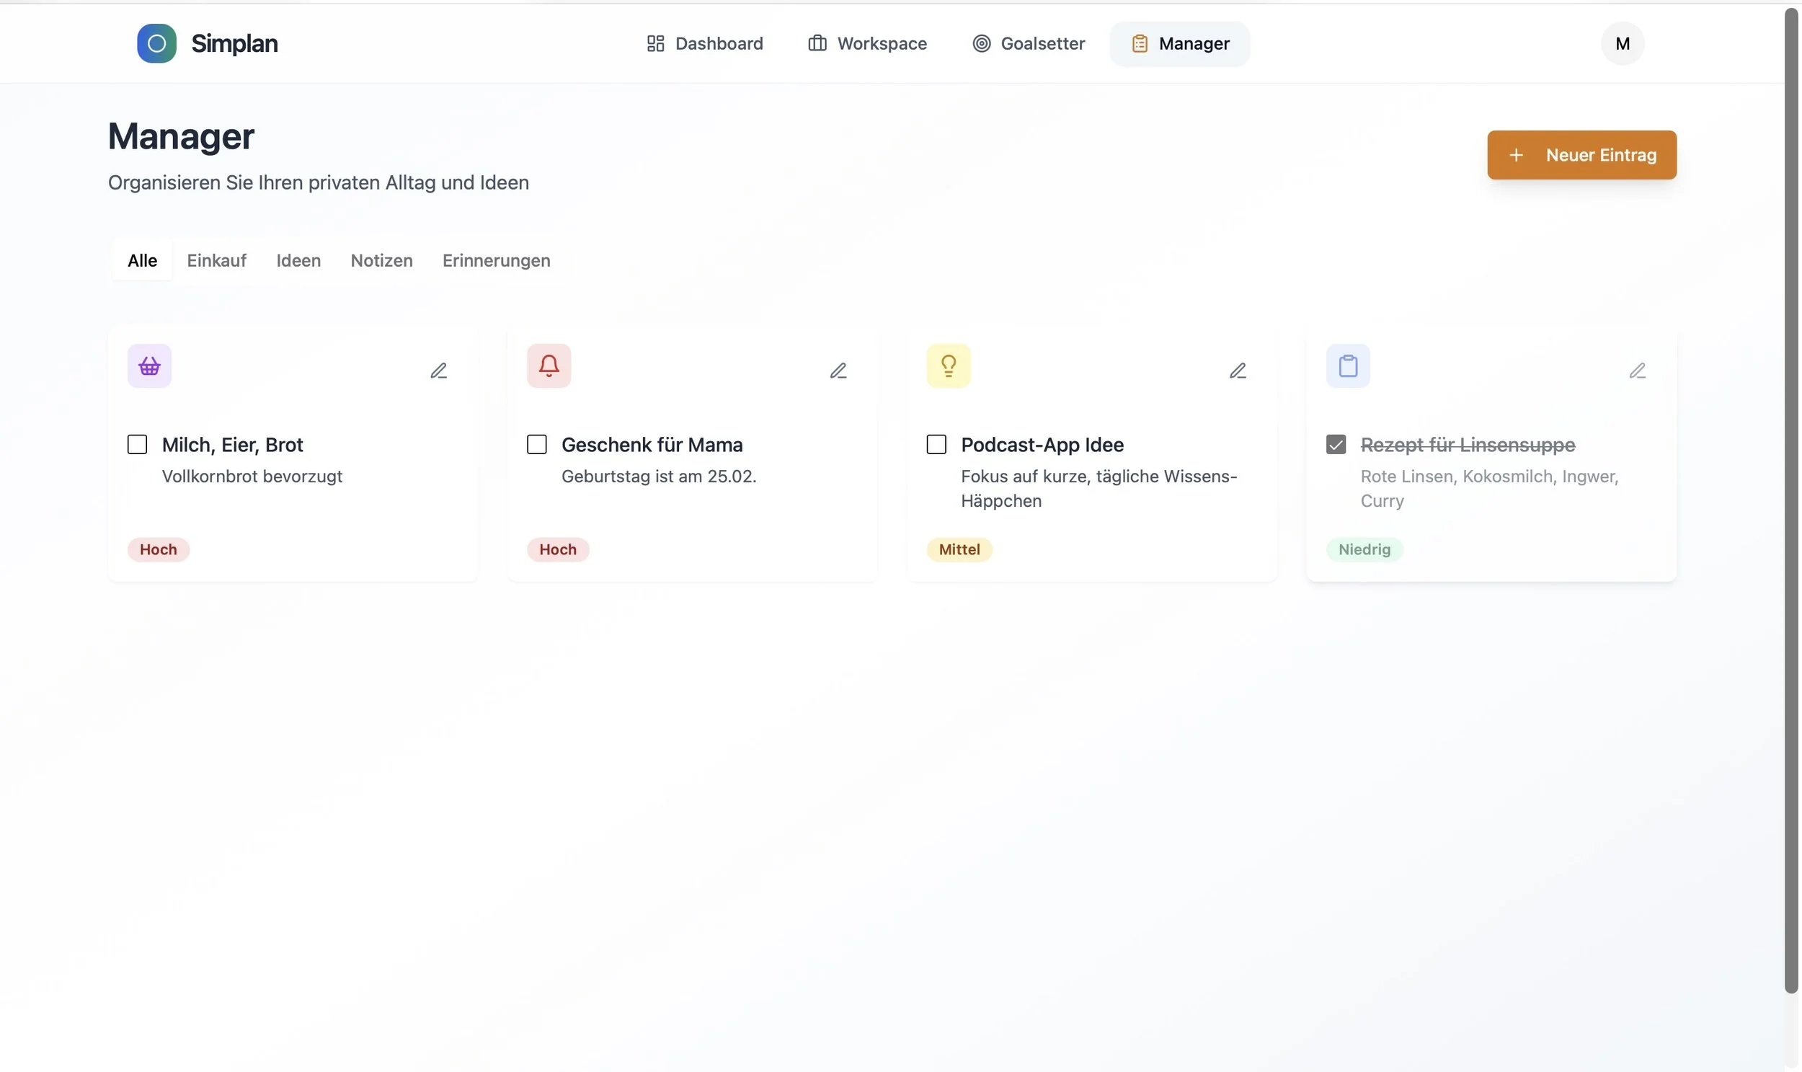Click the Hoch priority badge on the Geschenk card
This screenshot has height=1072, width=1802.
[x=557, y=549]
